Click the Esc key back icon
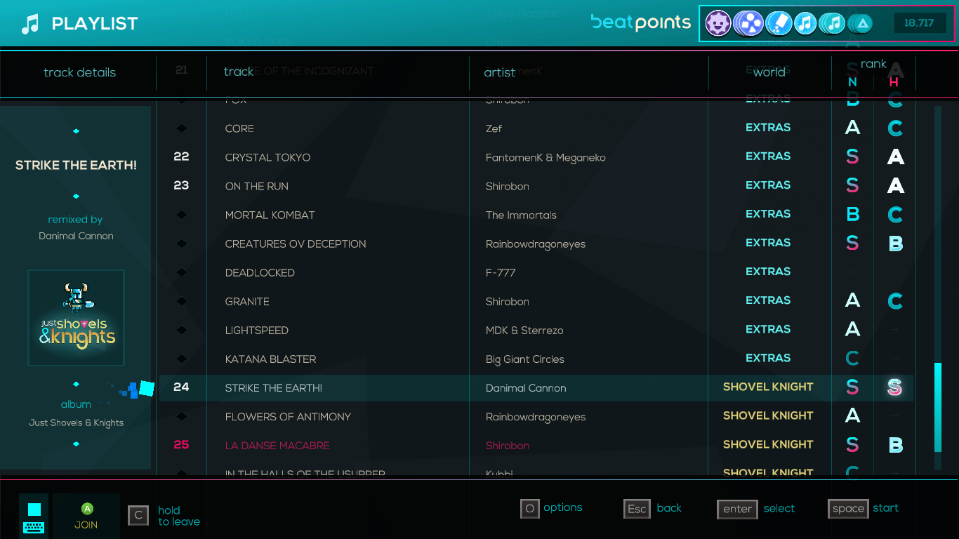 click(637, 509)
